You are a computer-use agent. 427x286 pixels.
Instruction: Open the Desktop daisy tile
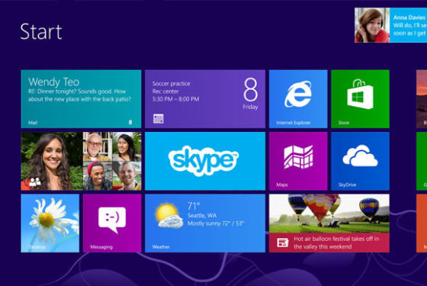click(x=50, y=223)
